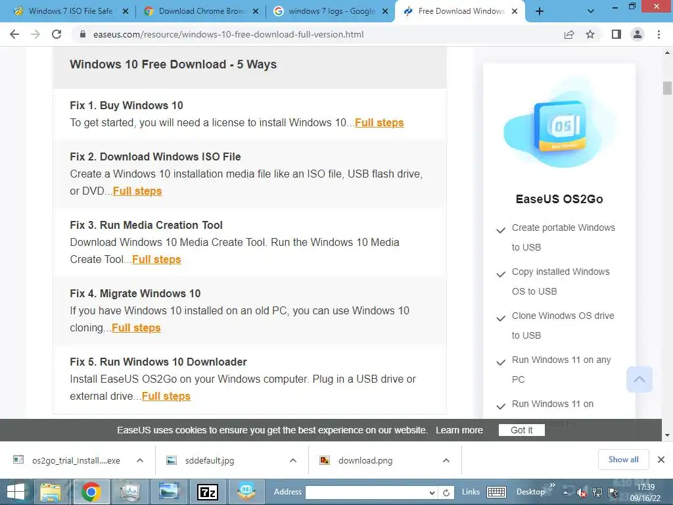673x505 pixels.
Task: Open Full steps link for Fix 2
Action: (137, 191)
